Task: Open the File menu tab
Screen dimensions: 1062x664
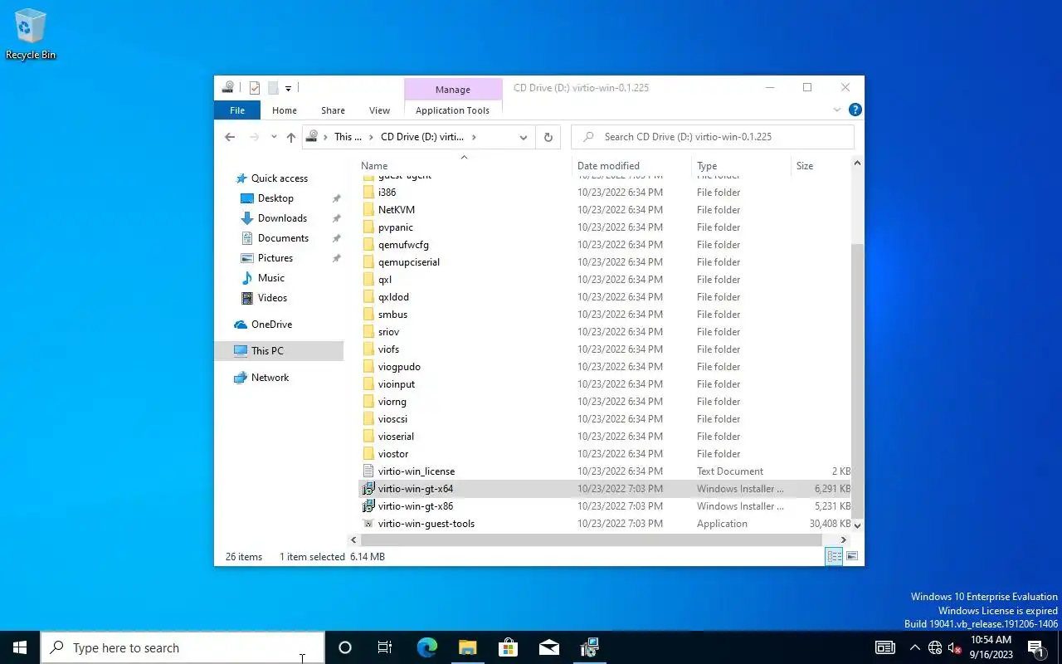Action: 237,110
